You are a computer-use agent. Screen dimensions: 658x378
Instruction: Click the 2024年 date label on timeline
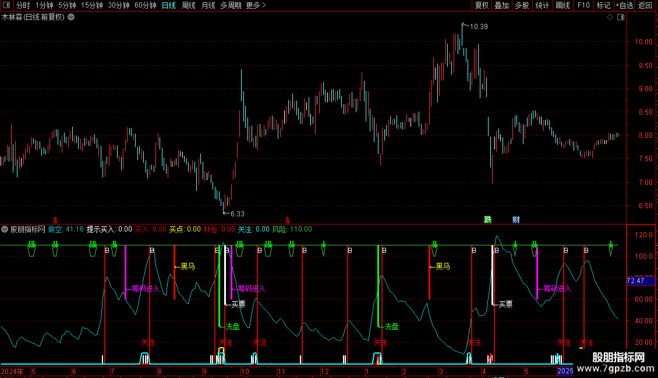click(12, 371)
